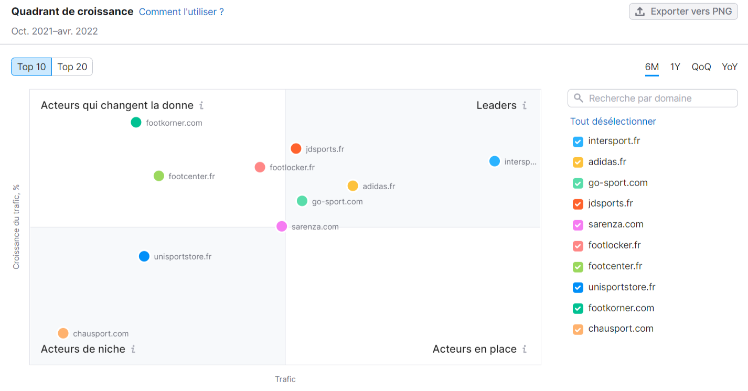
Task: Click the upload icon in Exporter vers PNG
Action: coord(641,10)
